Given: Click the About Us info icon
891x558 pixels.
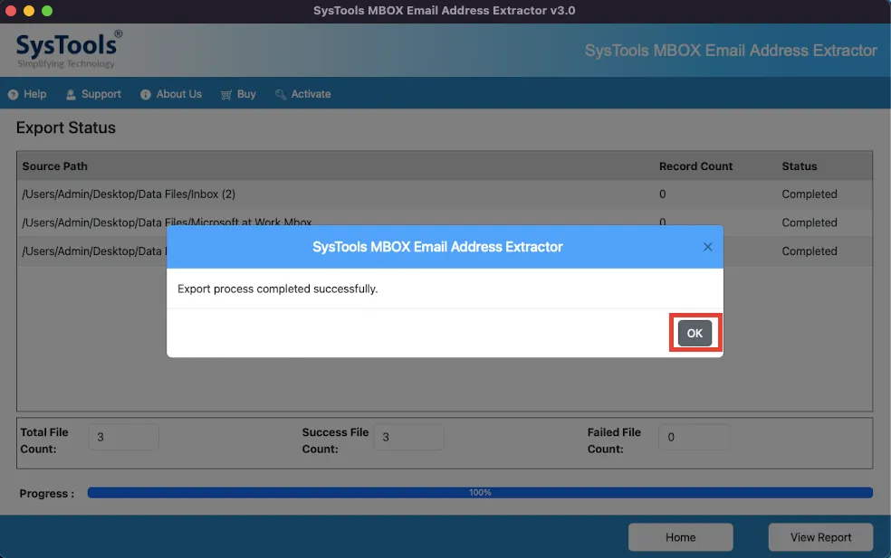Looking at the screenshot, I should [146, 95].
